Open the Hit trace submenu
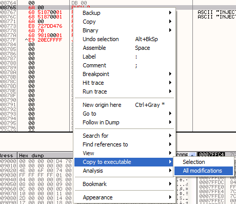The image size is (236, 204). tap(124, 83)
